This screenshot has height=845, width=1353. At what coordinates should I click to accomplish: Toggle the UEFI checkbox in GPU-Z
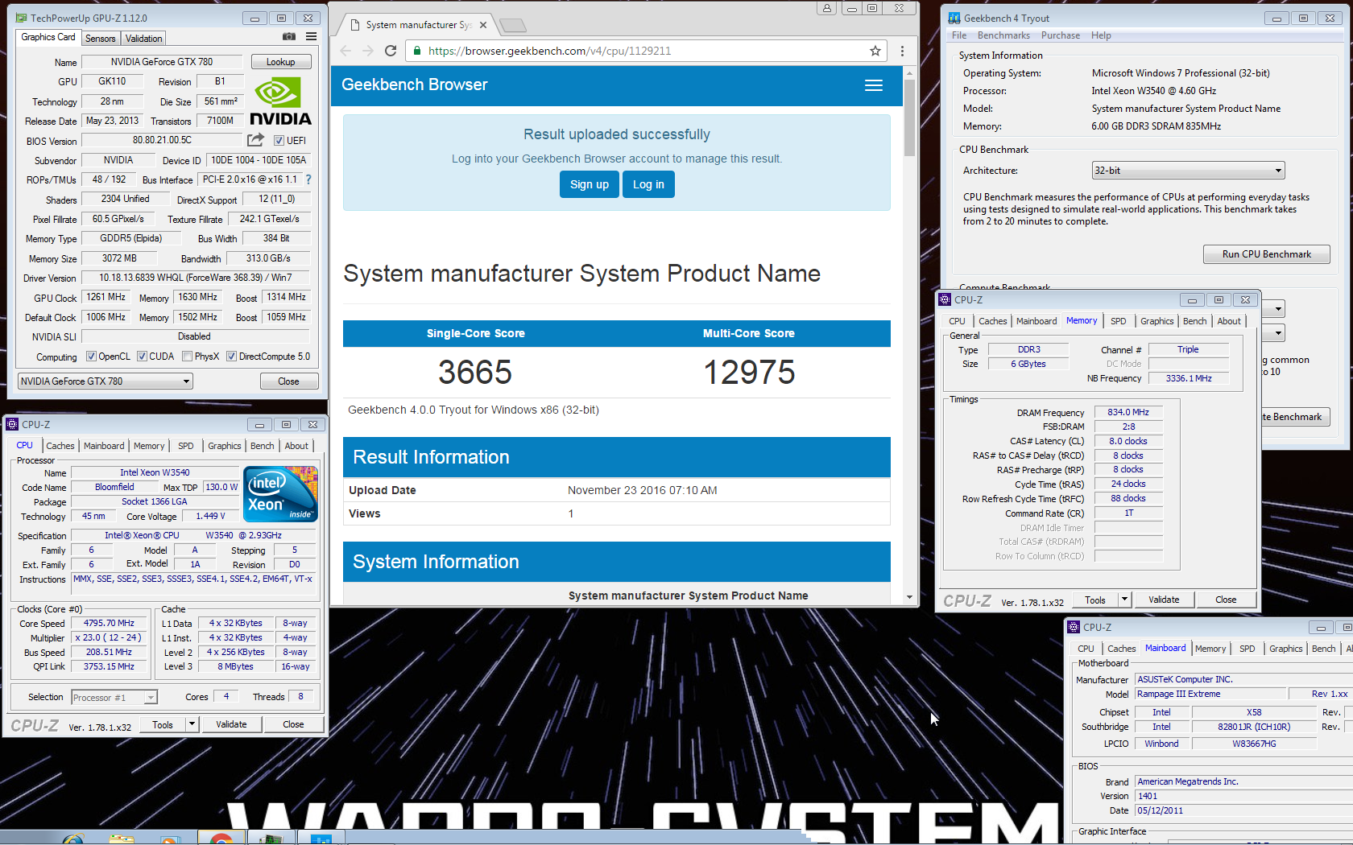click(279, 140)
